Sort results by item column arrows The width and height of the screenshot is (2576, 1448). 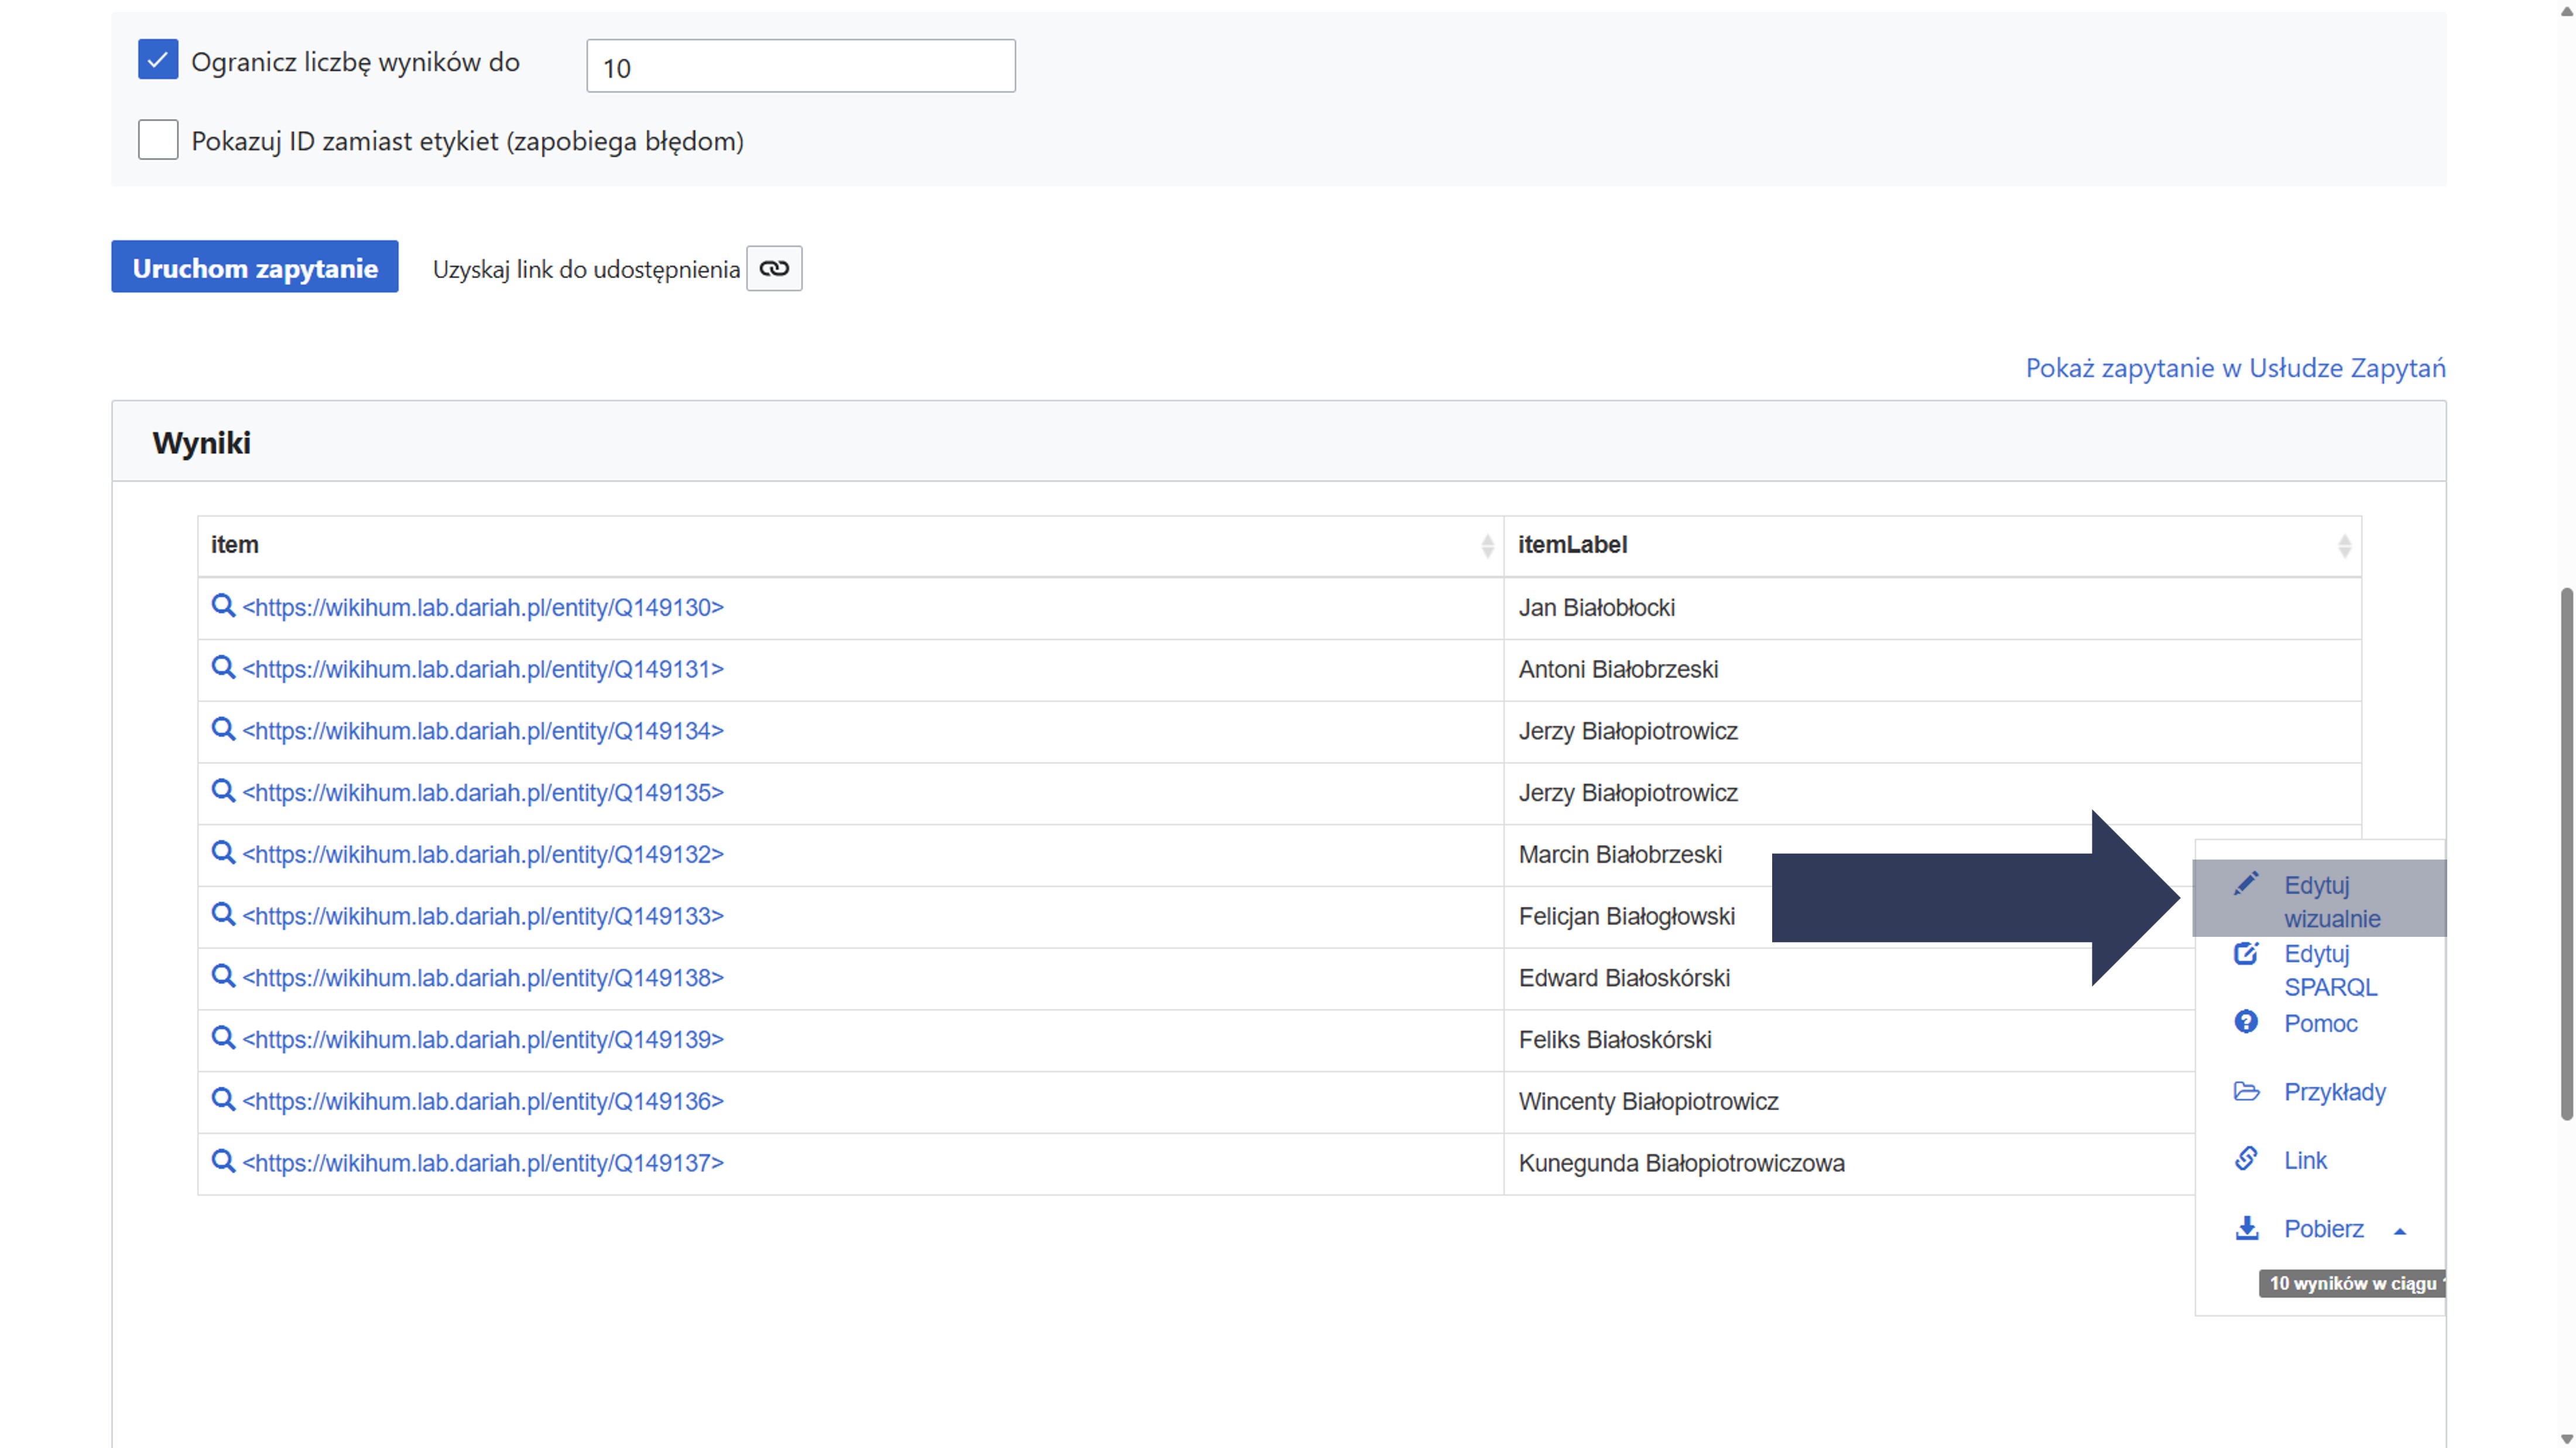tap(1487, 546)
